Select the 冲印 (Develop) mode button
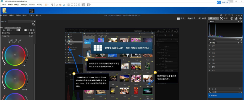This screenshot has width=244, height=100. click(213, 18)
